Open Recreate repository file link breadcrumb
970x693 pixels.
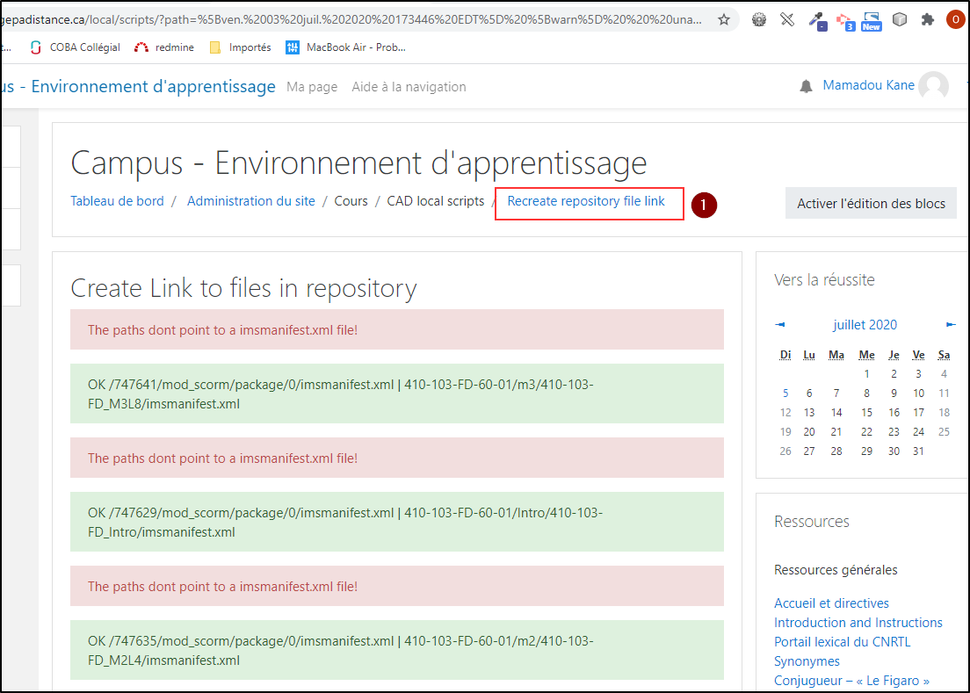[x=586, y=201]
